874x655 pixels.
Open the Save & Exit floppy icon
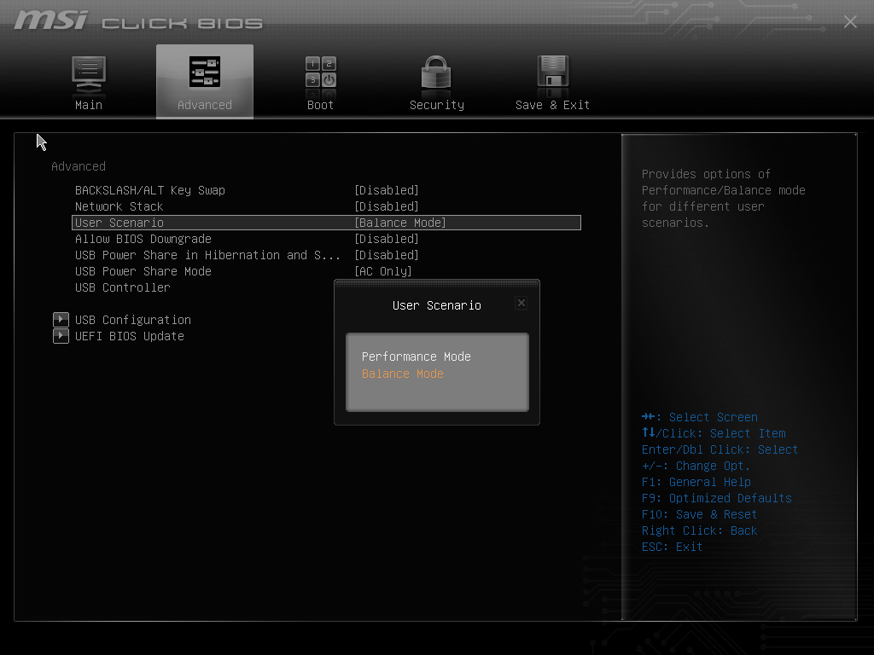pyautogui.click(x=552, y=72)
